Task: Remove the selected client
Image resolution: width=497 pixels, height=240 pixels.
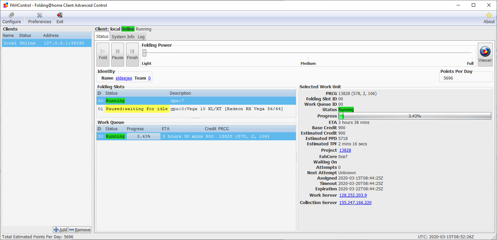Action: [x=80, y=230]
